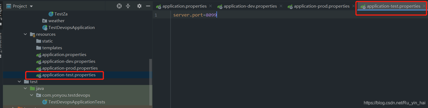The image size is (428, 108).
Task: Open application-prod.properties in project tree
Action: (x=70, y=68)
